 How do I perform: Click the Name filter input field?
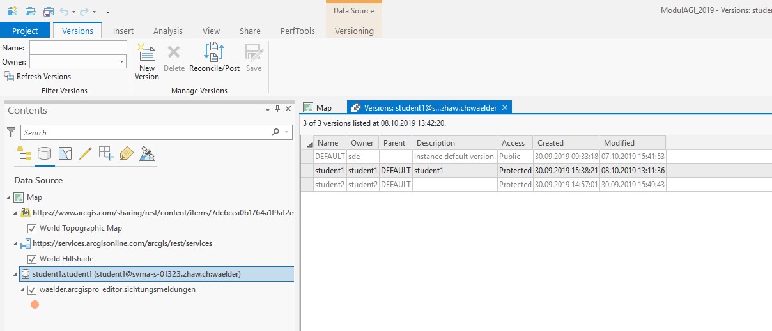78,48
